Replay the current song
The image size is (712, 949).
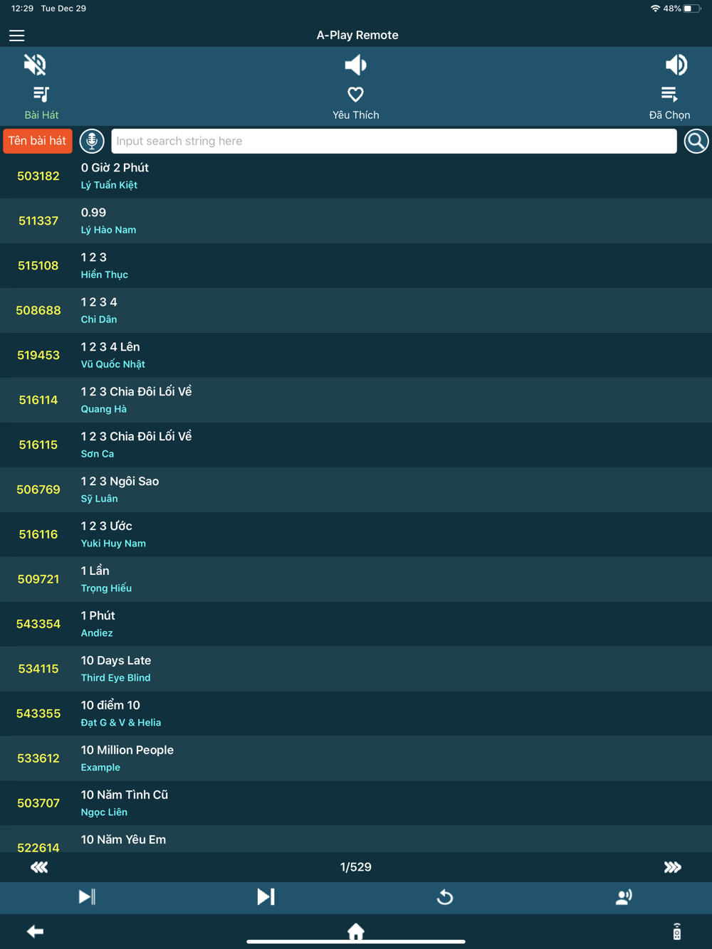click(445, 897)
